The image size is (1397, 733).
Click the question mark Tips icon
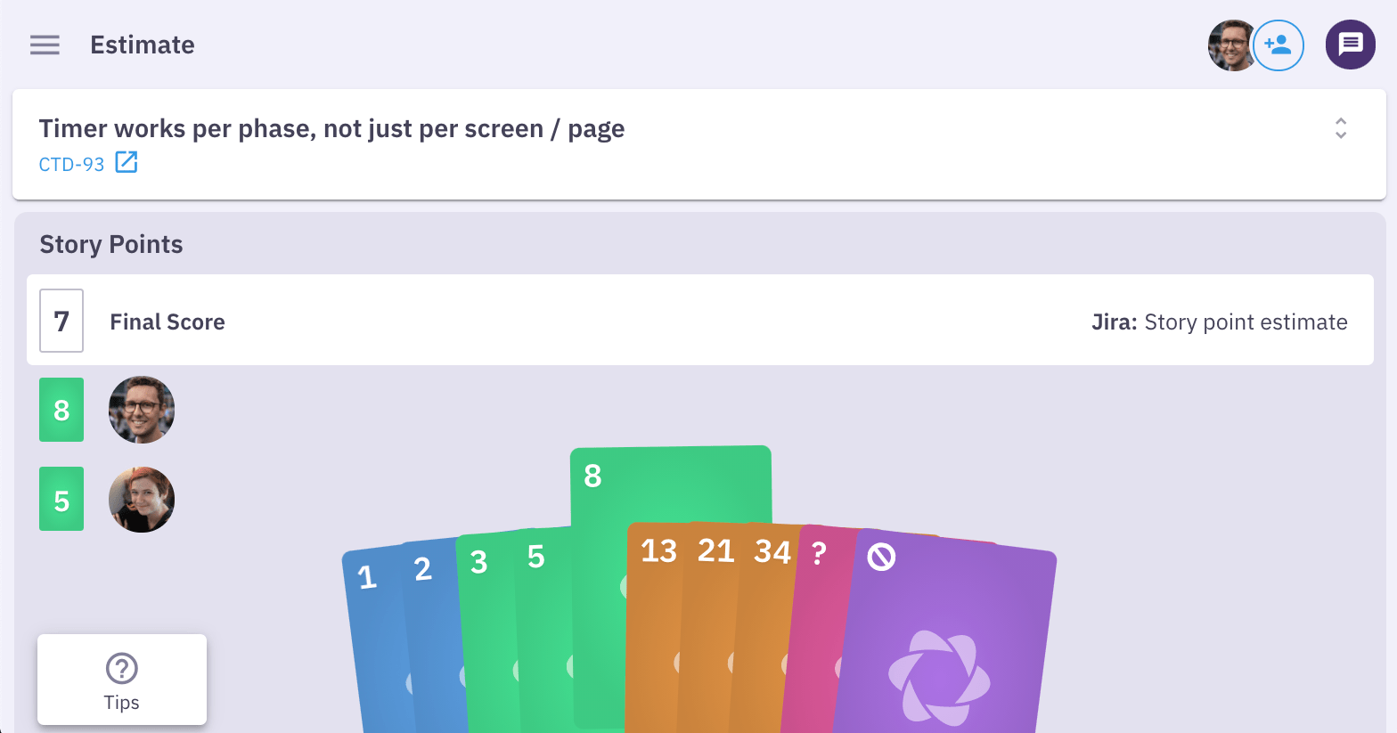(x=121, y=668)
